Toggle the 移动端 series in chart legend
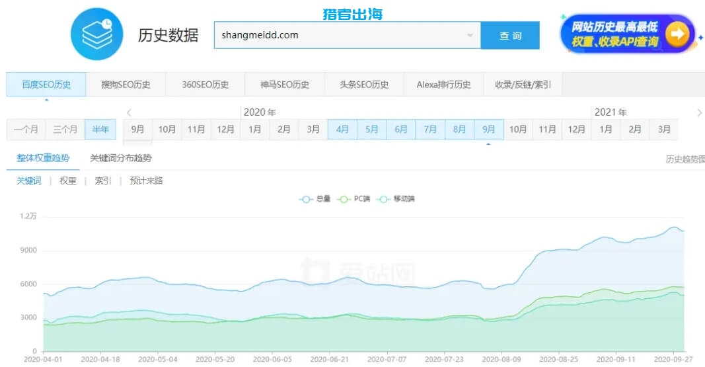705x367 pixels. (395, 199)
